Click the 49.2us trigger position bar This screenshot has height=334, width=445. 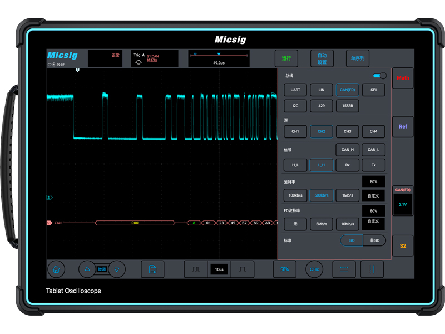(219, 58)
